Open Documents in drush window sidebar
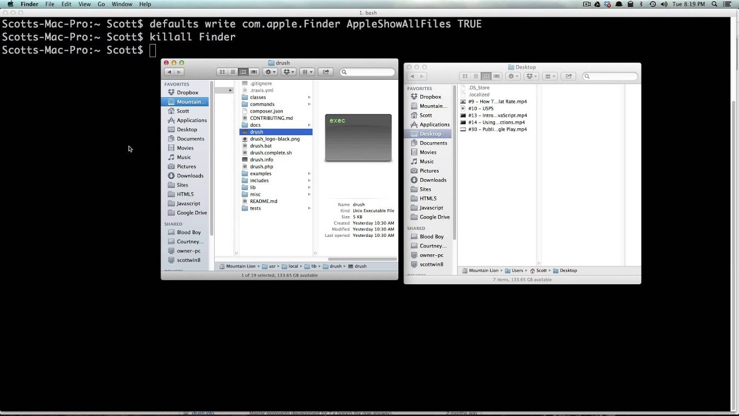This screenshot has width=739, height=416. [x=190, y=139]
